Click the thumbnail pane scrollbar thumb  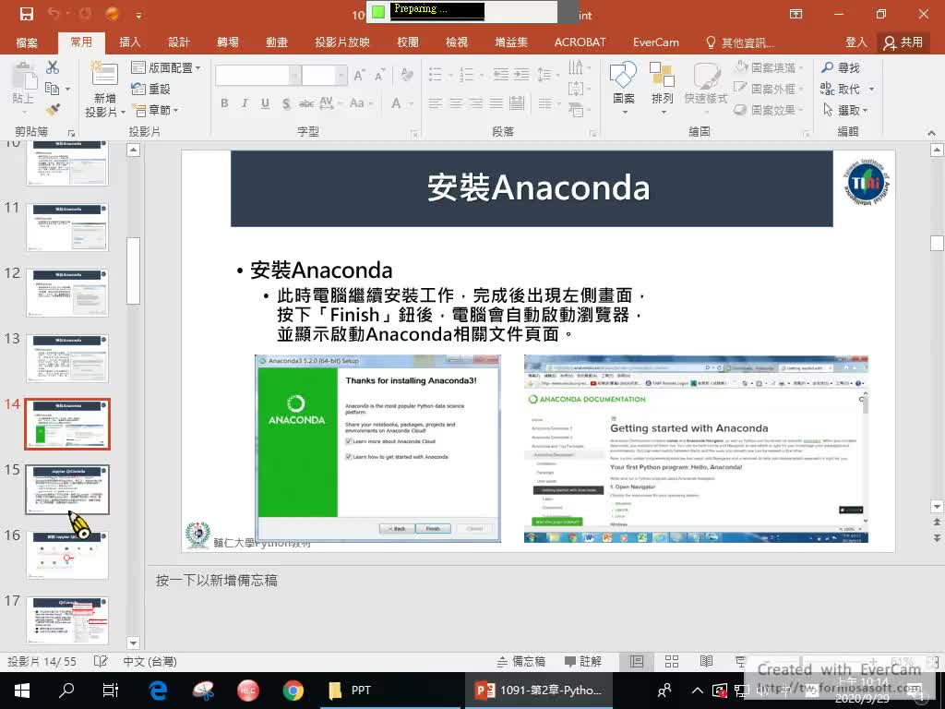[133, 270]
